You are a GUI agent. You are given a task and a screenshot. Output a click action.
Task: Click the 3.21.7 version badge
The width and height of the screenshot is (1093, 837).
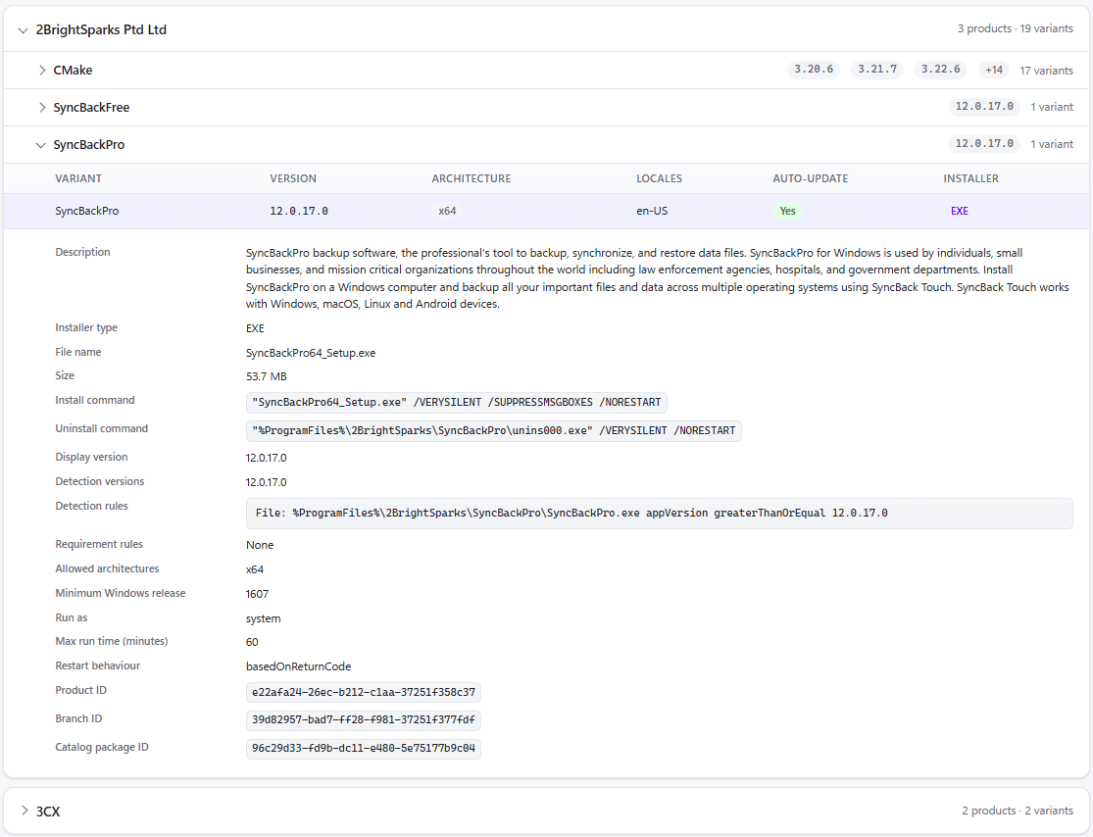pos(877,69)
